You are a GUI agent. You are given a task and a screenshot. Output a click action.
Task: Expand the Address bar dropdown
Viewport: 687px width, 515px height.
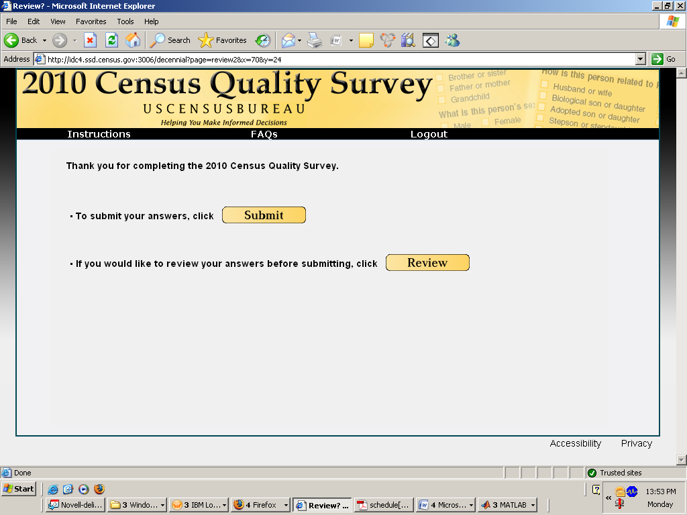pyautogui.click(x=641, y=59)
